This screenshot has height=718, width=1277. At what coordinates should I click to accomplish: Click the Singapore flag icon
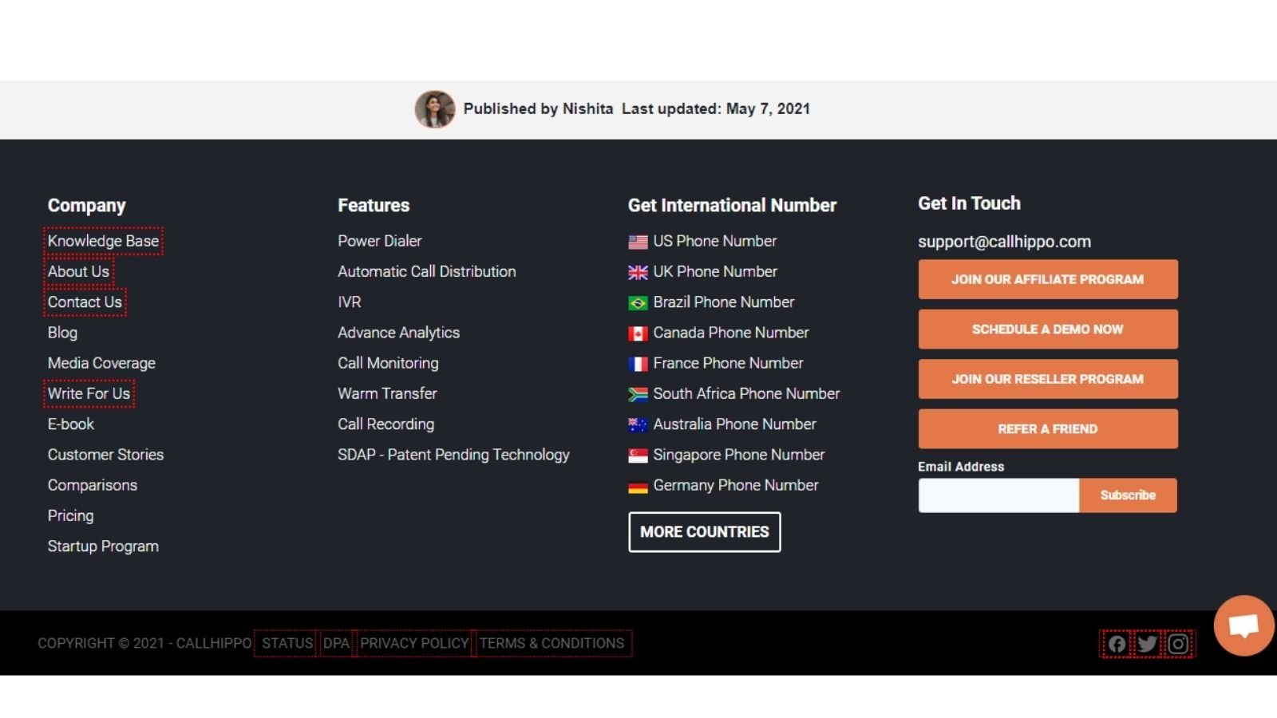coord(638,456)
